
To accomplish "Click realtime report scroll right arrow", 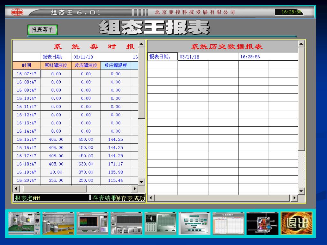I will 135,189.
